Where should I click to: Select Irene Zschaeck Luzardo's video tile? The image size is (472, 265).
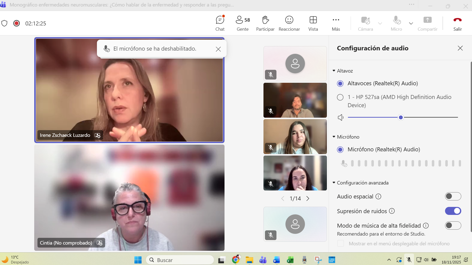click(129, 90)
